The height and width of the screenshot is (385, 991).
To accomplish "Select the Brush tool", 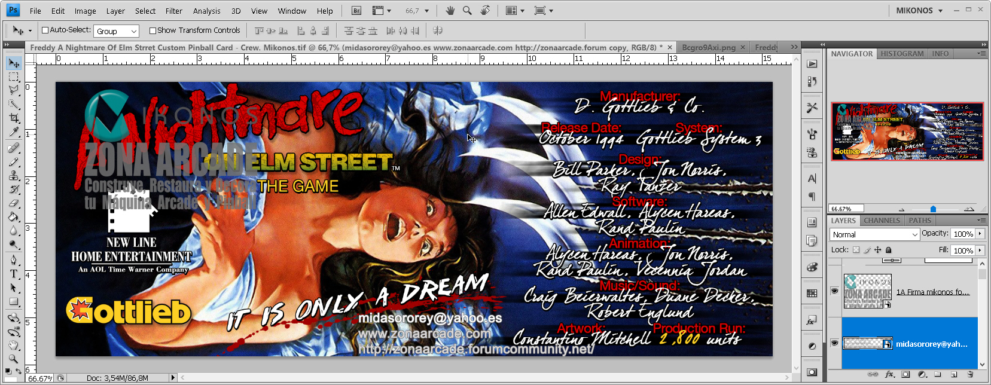I will point(14,161).
